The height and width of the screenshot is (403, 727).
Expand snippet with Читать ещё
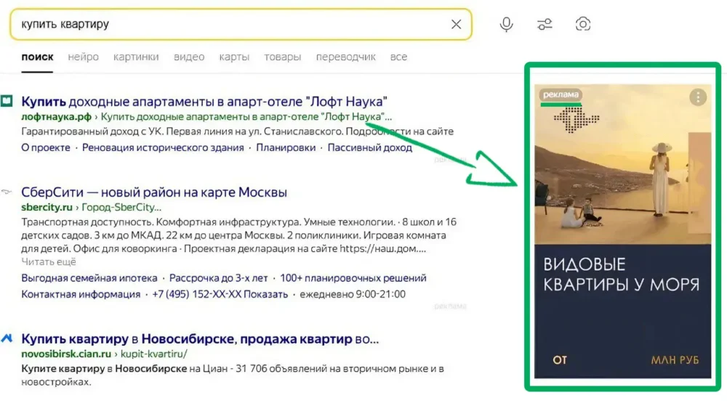point(49,262)
